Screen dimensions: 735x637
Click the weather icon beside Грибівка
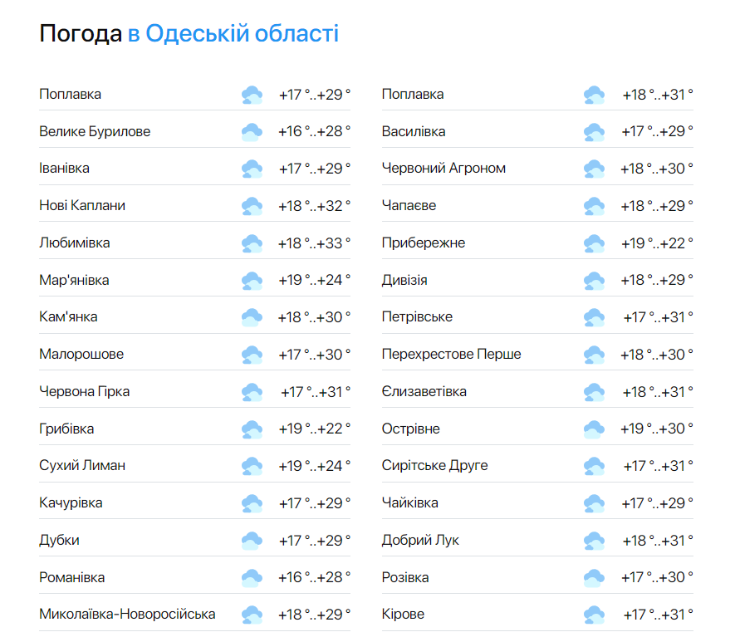tap(252, 427)
